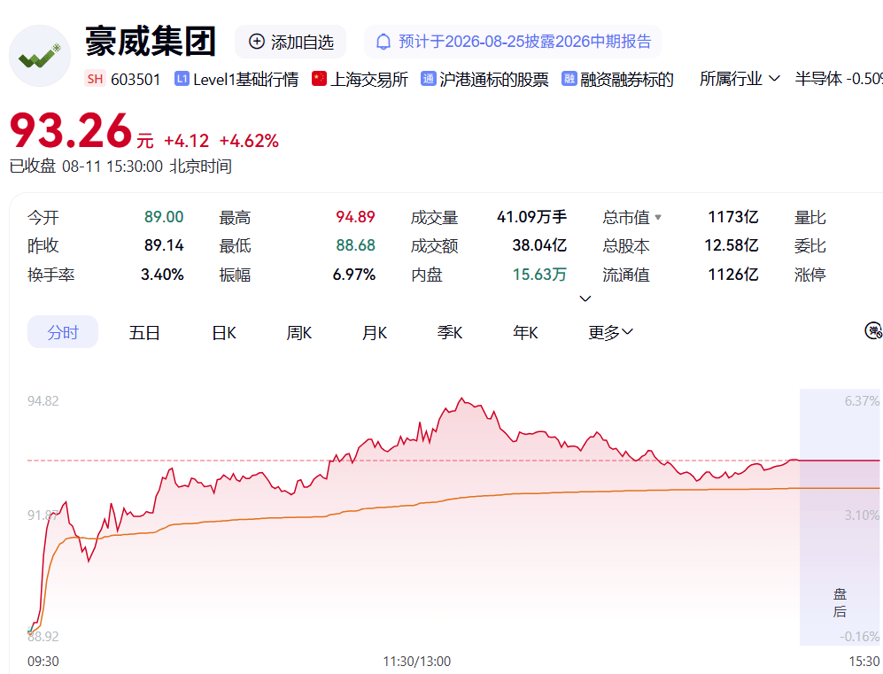Select the 分时 tab

[x=63, y=332]
